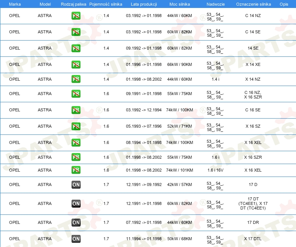Click the power cell 74kW / 101KM
The width and height of the screenshot is (296, 247).
(x=179, y=170)
